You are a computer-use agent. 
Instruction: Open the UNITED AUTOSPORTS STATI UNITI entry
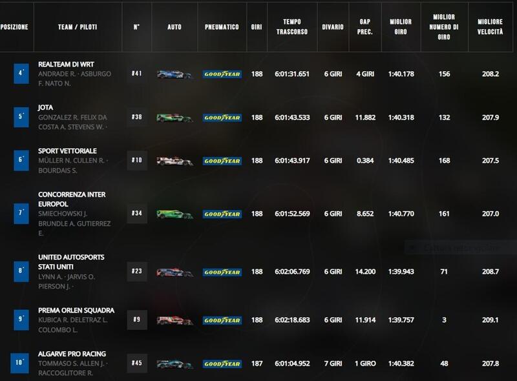71,262
